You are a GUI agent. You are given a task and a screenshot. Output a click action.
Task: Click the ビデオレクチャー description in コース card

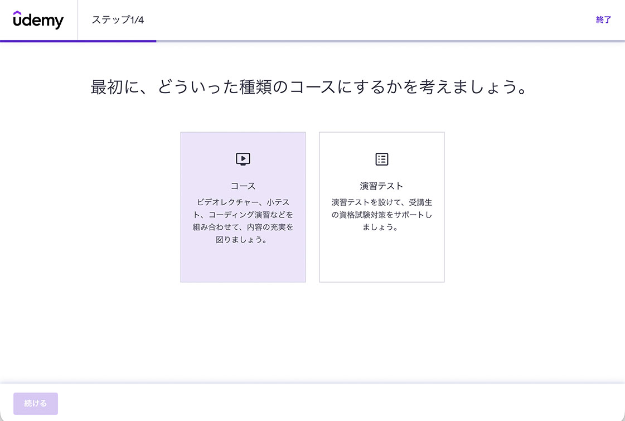tap(243, 221)
